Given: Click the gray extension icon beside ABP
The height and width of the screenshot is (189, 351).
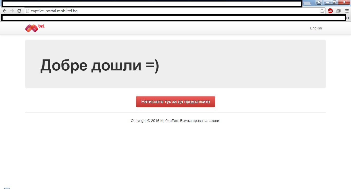Looking at the screenshot, I should (338, 11).
